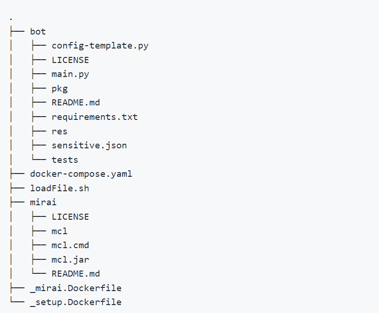Select the pkg directory entry
Screen dimensions: 379x313
click(60, 89)
